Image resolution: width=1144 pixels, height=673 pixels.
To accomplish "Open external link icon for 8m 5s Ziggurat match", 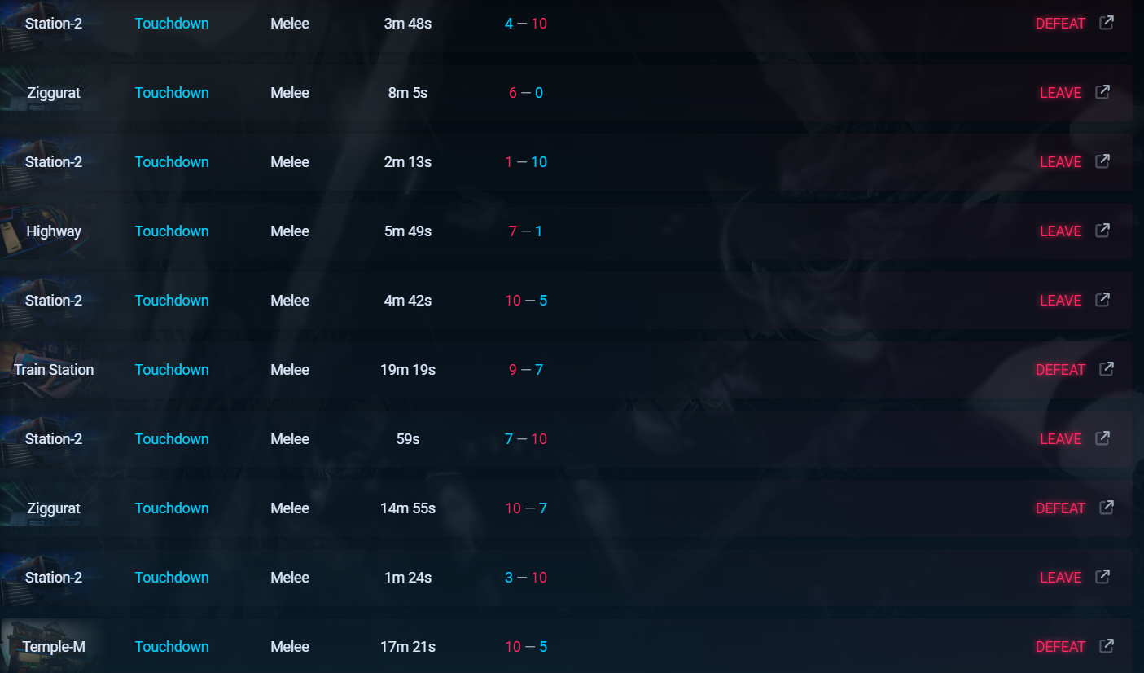I will 1102,92.
